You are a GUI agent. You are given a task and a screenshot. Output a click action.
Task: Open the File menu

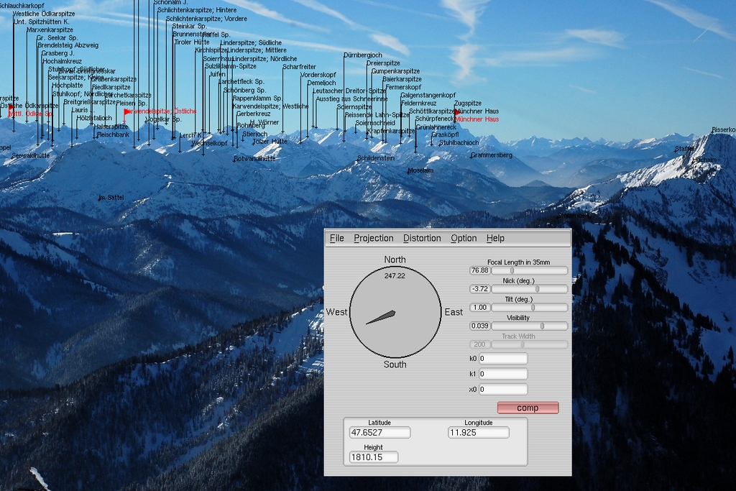click(x=336, y=238)
